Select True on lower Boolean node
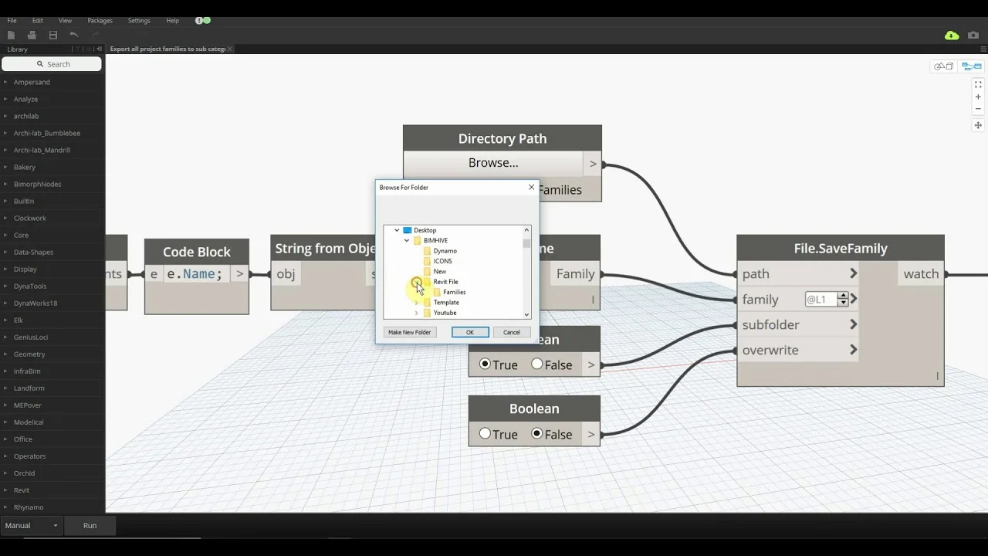This screenshot has width=988, height=556. coord(485,433)
